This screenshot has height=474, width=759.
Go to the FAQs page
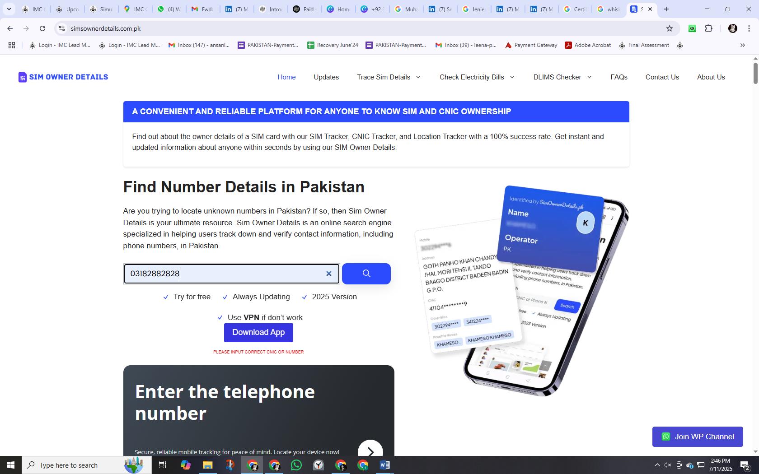[619, 77]
